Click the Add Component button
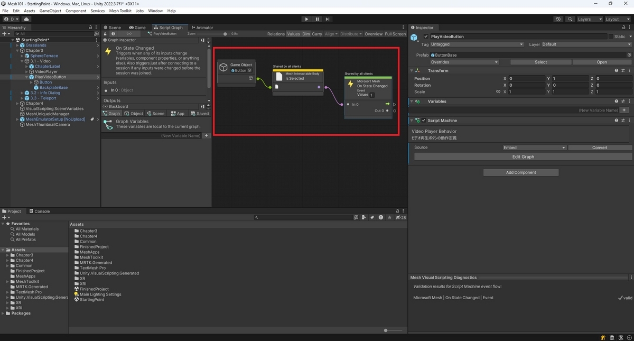This screenshot has width=634, height=341. point(521,172)
